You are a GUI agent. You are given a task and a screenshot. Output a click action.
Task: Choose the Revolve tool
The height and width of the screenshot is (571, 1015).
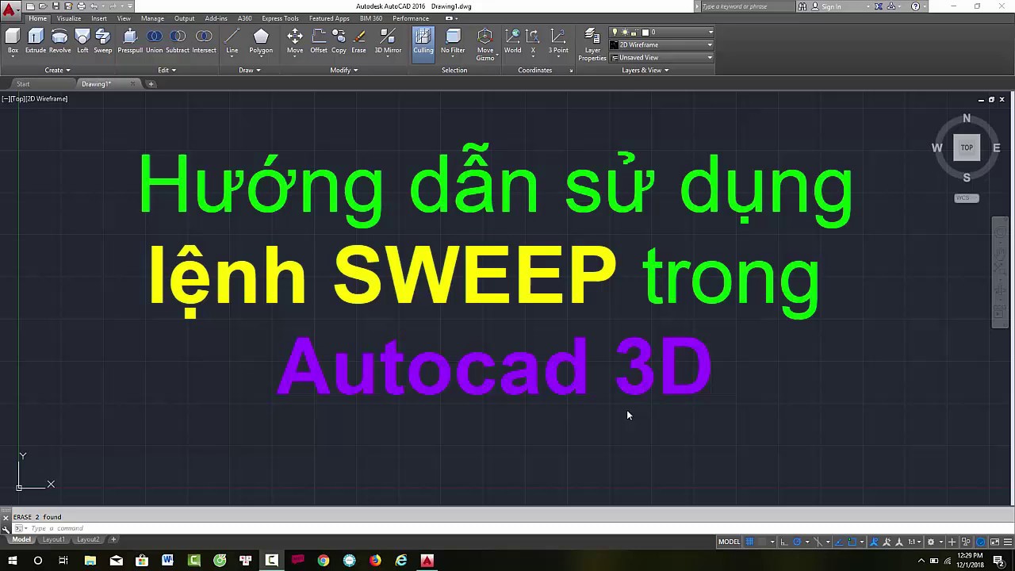[x=59, y=41]
